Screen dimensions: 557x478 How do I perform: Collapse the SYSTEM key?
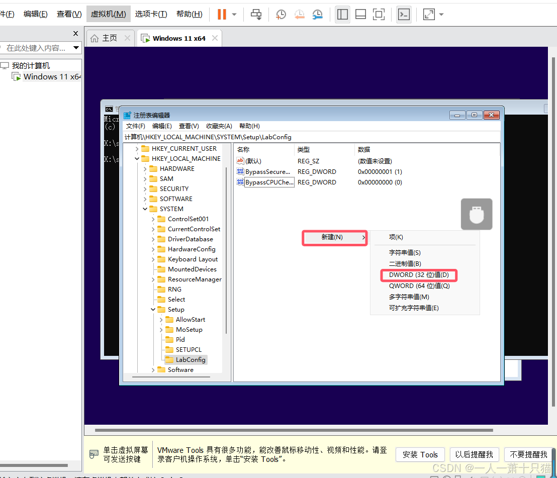tap(145, 209)
